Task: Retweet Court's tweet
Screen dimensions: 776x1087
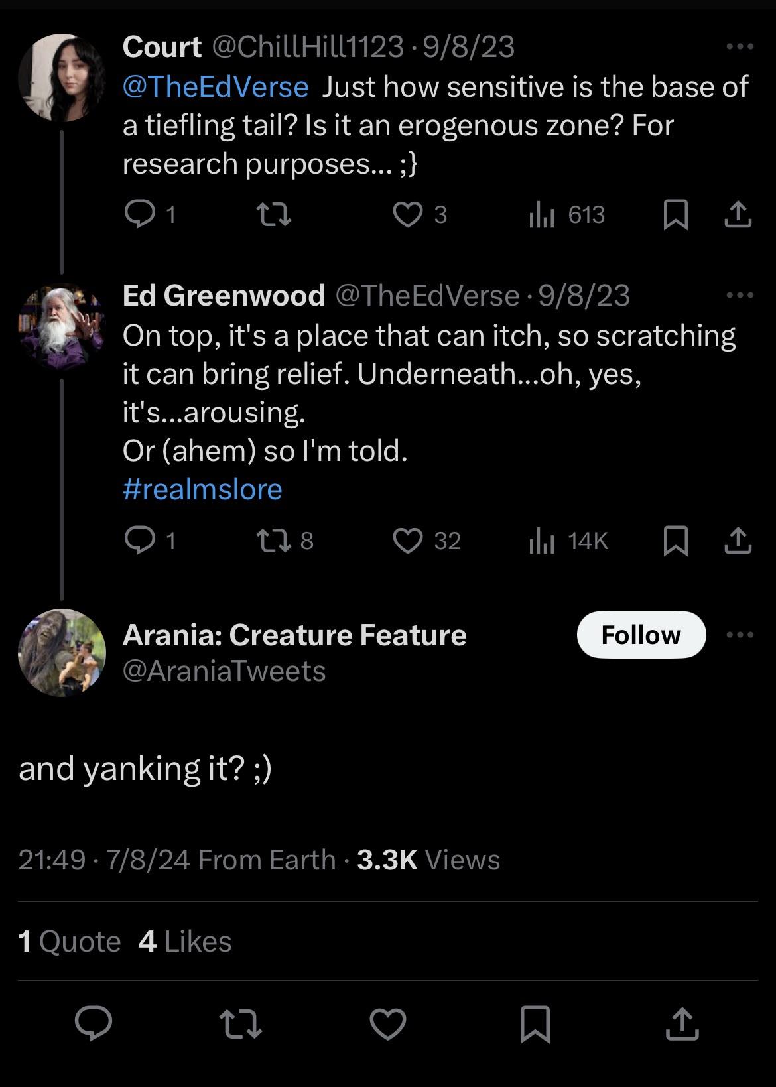Action: (273, 214)
